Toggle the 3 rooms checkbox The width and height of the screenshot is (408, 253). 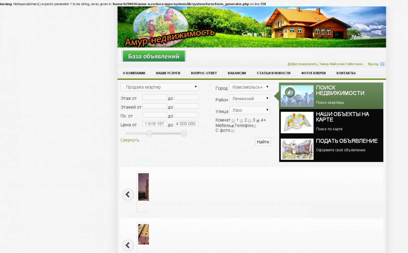[250, 121]
